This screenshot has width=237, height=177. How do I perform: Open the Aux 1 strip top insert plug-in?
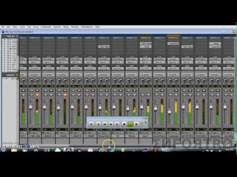146,44
